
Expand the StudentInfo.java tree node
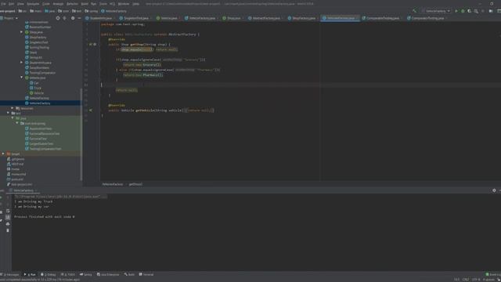point(21,63)
